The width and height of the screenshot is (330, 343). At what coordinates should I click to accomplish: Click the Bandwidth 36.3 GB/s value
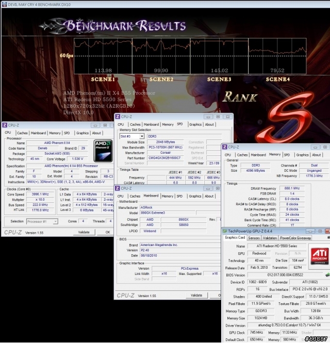pyautogui.click(x=315, y=318)
